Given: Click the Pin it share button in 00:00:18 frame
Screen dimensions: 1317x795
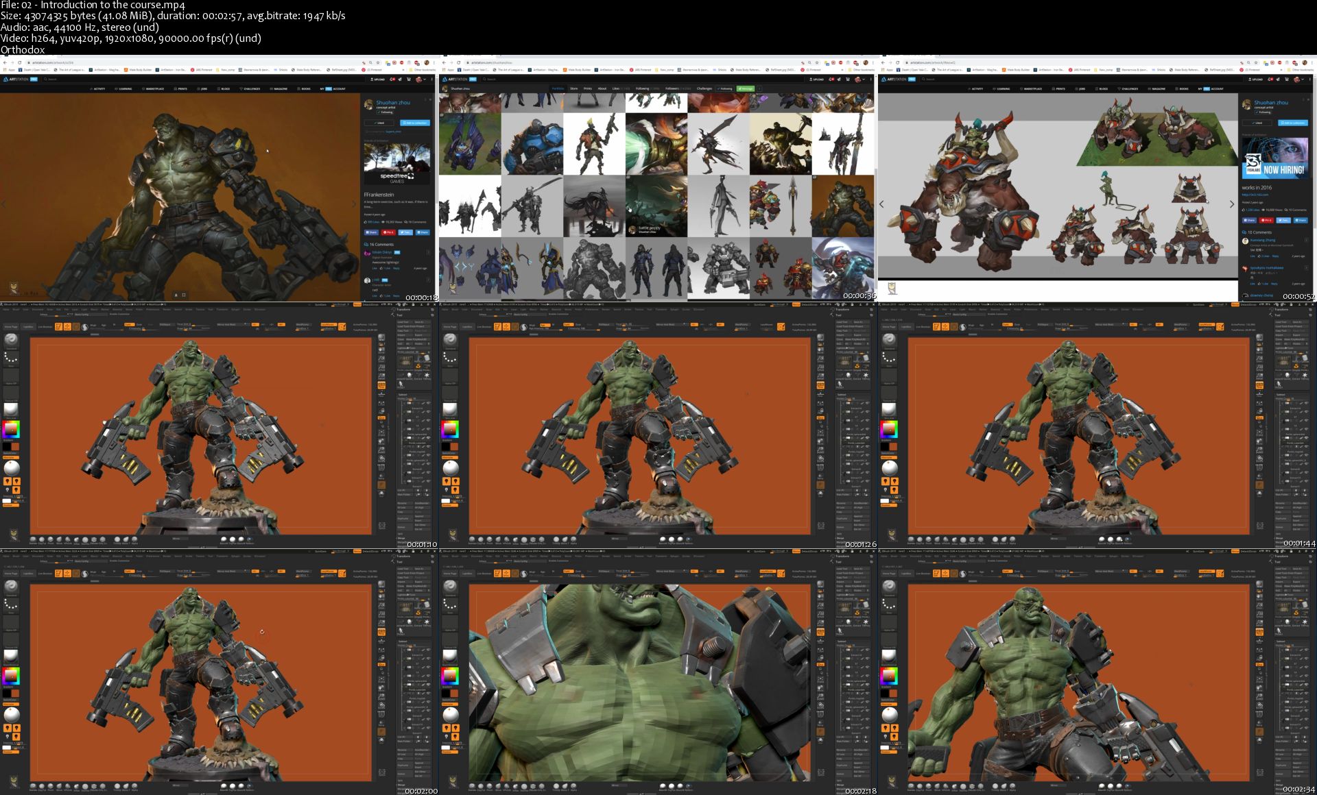Looking at the screenshot, I should 388,232.
